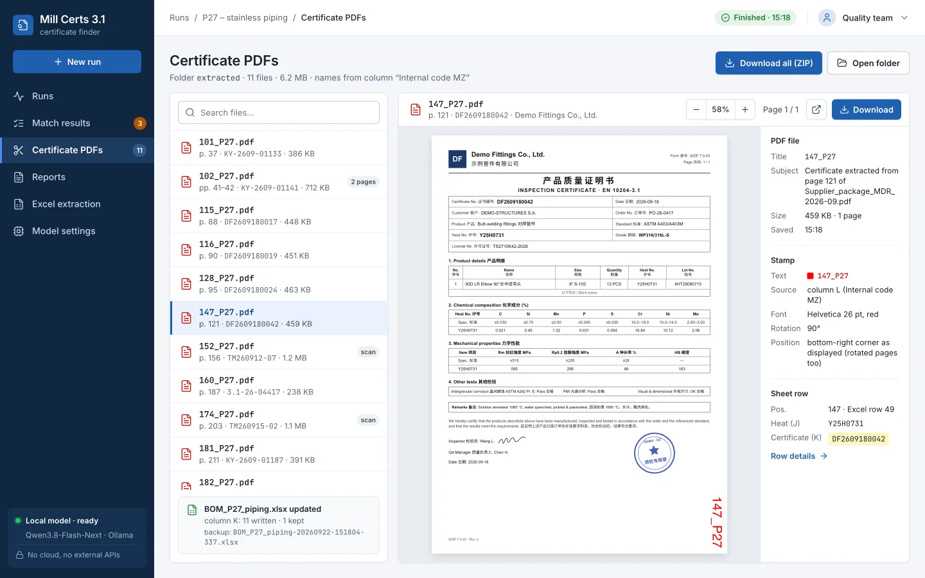Image resolution: width=925 pixels, height=578 pixels.
Task: Click PDF icon of 128_P27.pdf
Action: click(x=186, y=284)
